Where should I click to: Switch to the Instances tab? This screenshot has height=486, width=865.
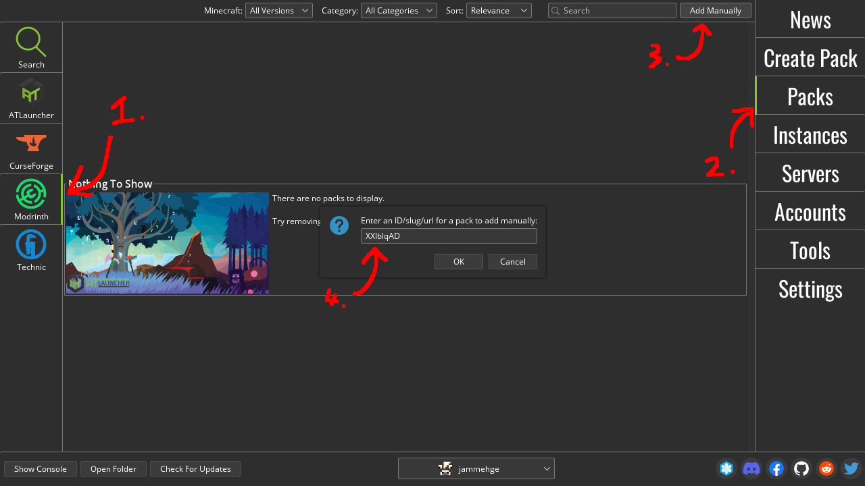click(x=810, y=134)
